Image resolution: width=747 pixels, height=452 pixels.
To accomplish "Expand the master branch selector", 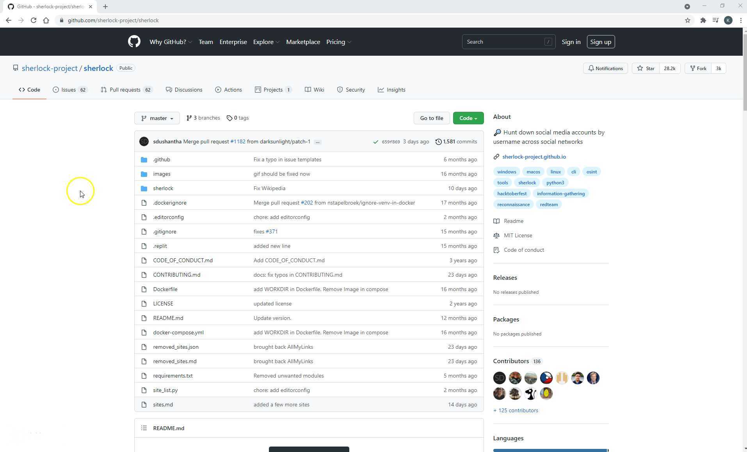I will 157,118.
